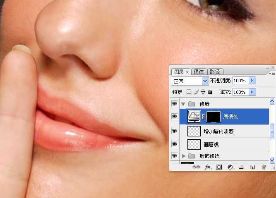Toggle lock all padlock icon
Image resolution: width=276 pixels, height=198 pixels.
point(210,92)
